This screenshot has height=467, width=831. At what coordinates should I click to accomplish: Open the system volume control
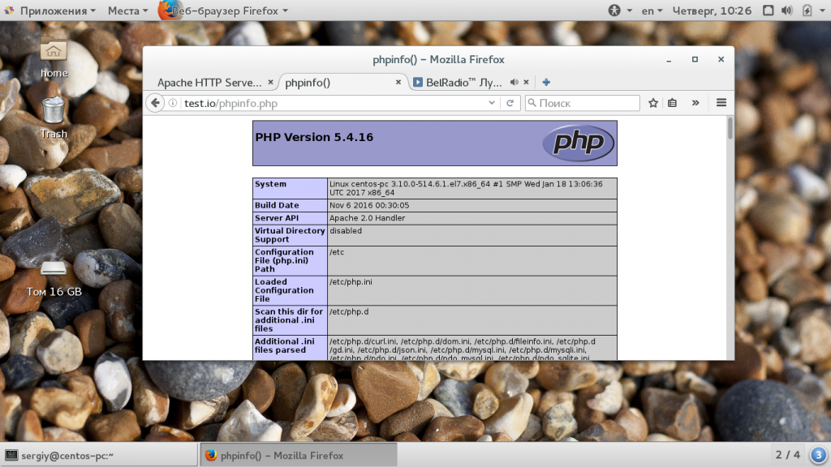point(787,11)
